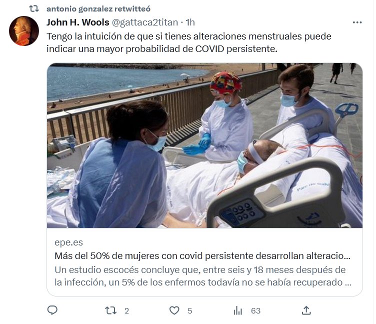
Task: Click the retweet indicator icon above the tweet
Action: pyautogui.click(x=34, y=9)
